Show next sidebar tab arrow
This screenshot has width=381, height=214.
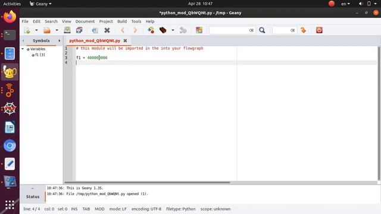point(60,41)
